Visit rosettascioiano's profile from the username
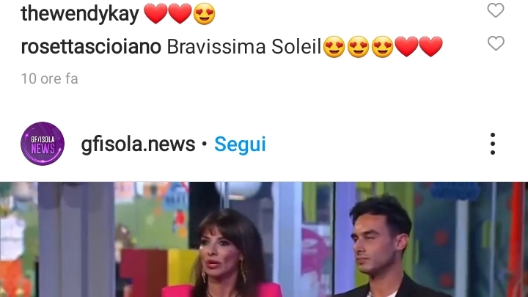The height and width of the screenshot is (297, 528). pyautogui.click(x=91, y=46)
